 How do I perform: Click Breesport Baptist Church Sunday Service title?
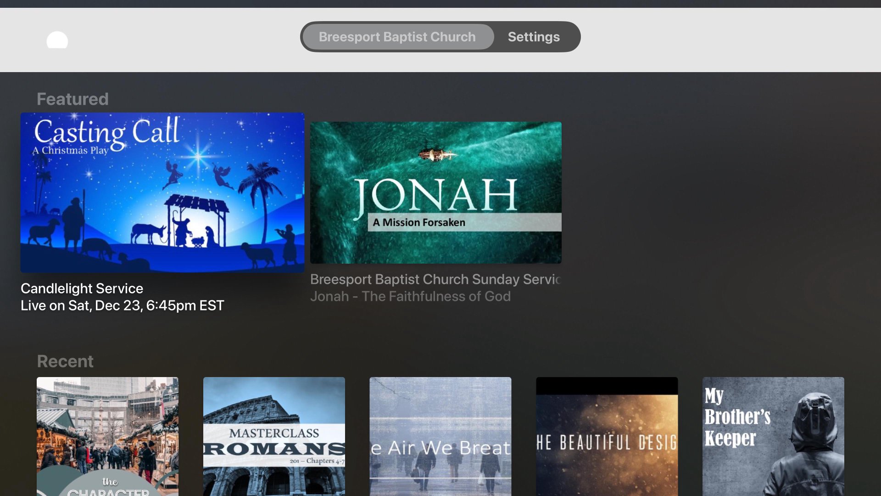(435, 279)
